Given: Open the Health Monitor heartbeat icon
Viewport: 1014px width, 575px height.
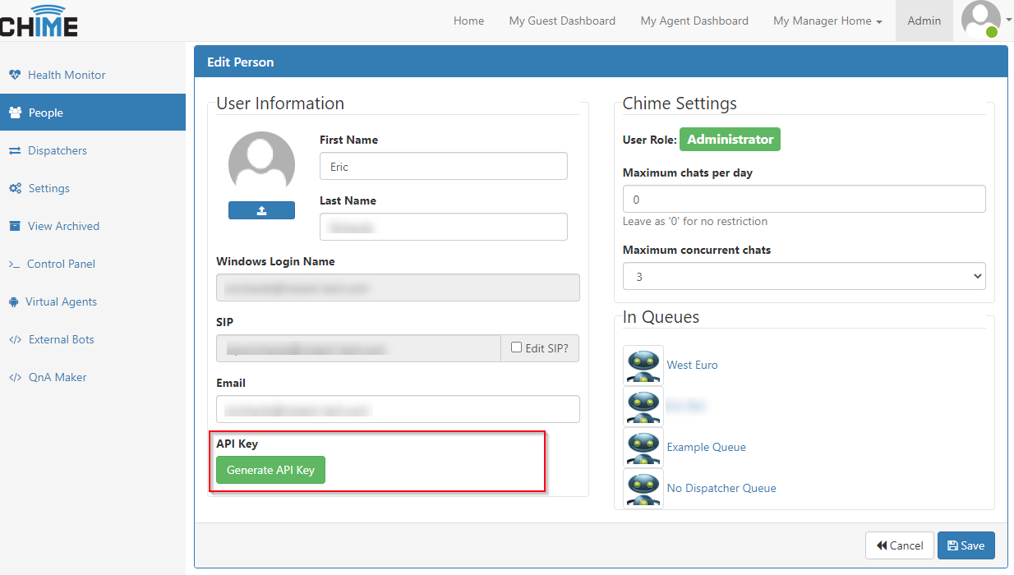Looking at the screenshot, I should [x=15, y=75].
